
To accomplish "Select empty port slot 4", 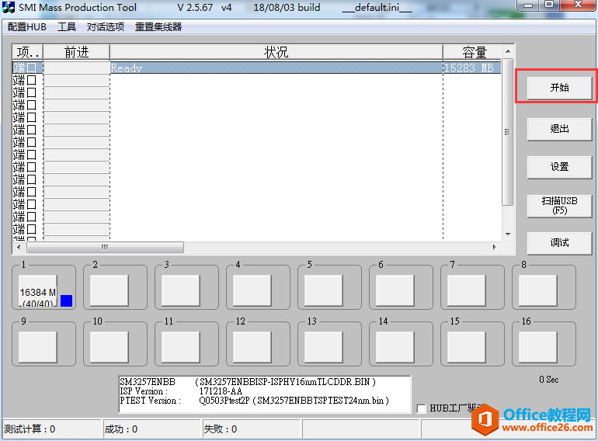I will tap(252, 291).
